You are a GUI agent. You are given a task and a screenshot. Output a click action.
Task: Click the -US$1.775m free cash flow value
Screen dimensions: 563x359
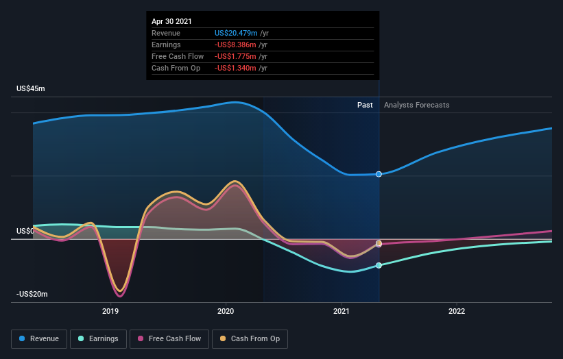coord(235,56)
